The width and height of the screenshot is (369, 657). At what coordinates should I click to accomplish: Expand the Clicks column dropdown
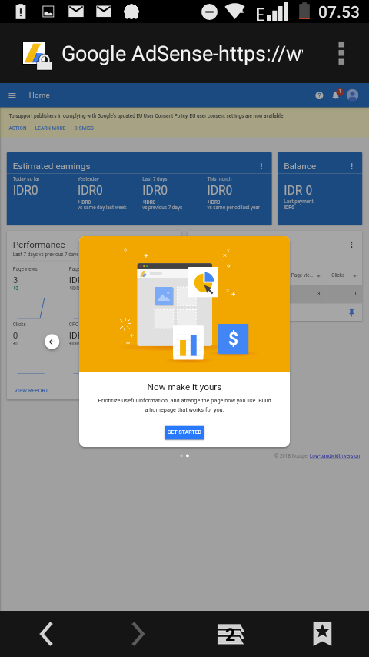point(354,276)
